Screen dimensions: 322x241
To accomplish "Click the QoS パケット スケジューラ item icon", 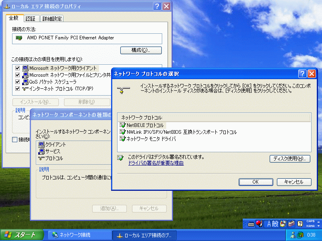I will pyautogui.click(x=25, y=82).
